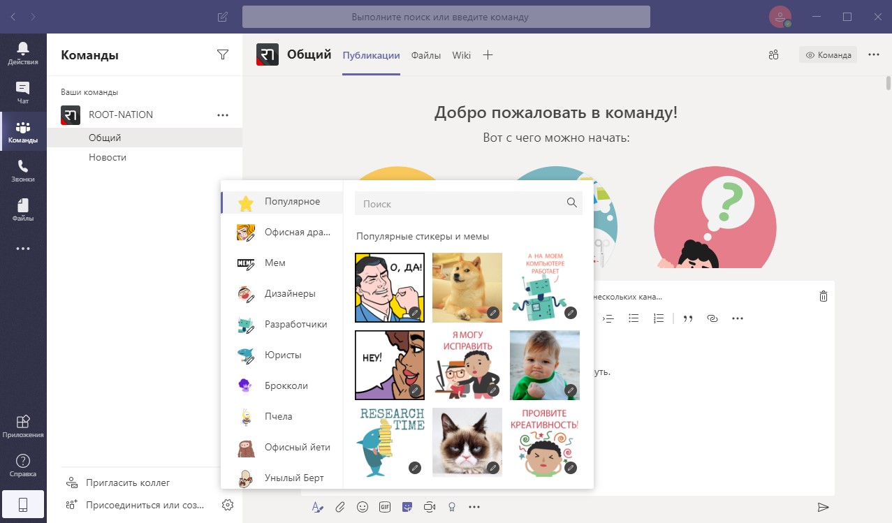This screenshot has height=523, width=892.
Task: Show more apps via sidebar ellipsis
Action: pyautogui.click(x=23, y=249)
